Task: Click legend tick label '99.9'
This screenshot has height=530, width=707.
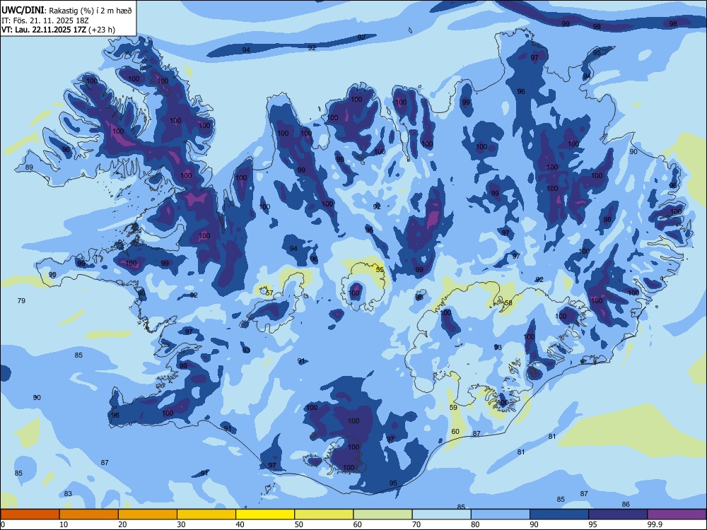Action: click(x=654, y=524)
